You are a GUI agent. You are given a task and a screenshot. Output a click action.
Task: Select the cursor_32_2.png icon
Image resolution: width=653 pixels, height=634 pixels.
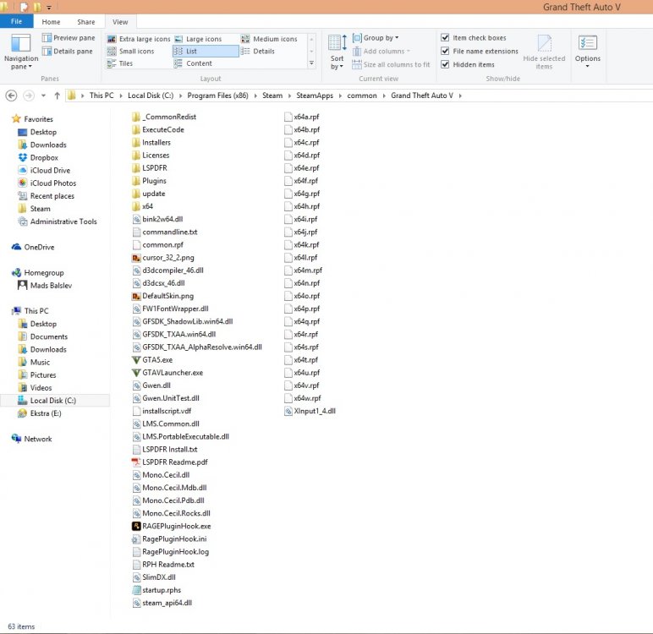coord(136,258)
